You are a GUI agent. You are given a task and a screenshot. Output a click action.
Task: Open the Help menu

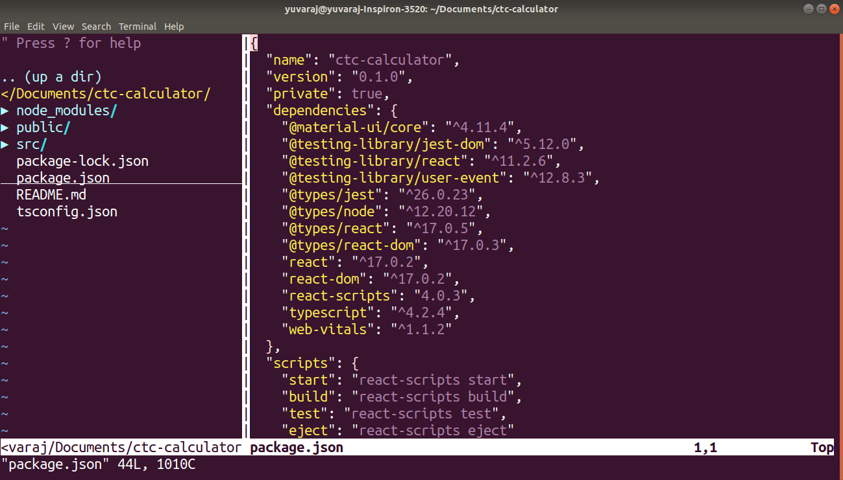[x=174, y=27]
